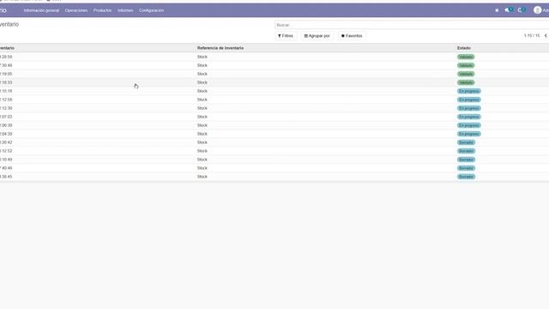The width and height of the screenshot is (549, 309).
Task: Open the Stock reference in the 04:30 row
Action: click(x=202, y=134)
